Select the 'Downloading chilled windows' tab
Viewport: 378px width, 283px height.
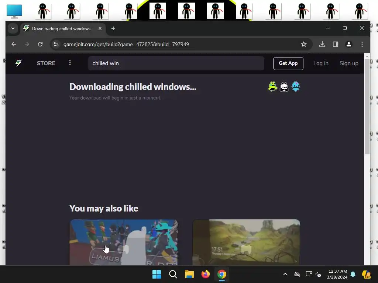pyautogui.click(x=63, y=29)
